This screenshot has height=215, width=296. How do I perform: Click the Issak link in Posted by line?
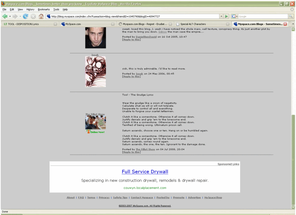tap(139, 74)
